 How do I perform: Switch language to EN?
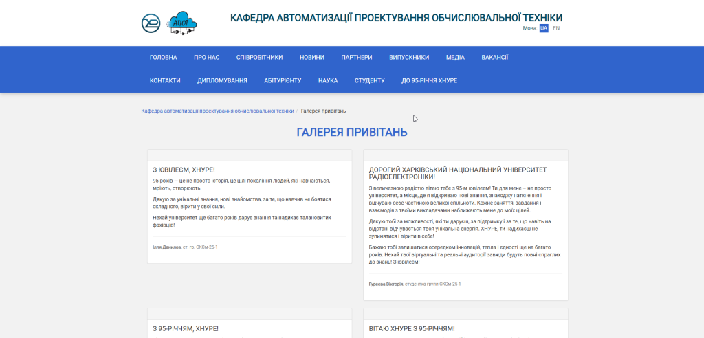[556, 28]
